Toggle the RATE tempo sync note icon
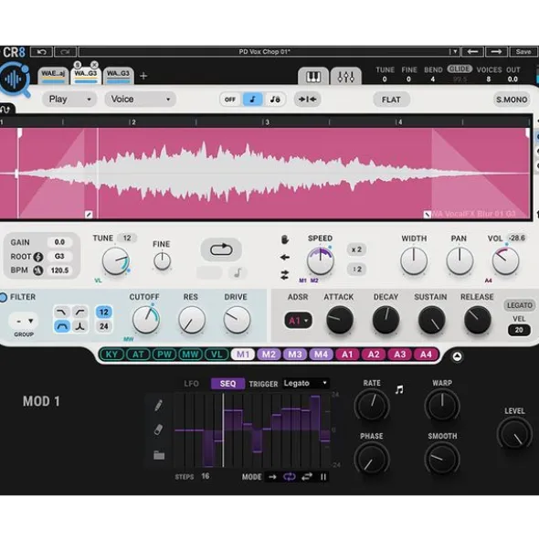This screenshot has width=539, height=540. (x=399, y=389)
